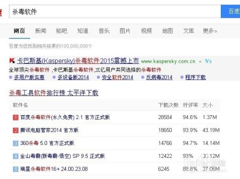Open the 反病毒2014 sublink
Viewport: 240px width, 179px height.
point(159,77)
